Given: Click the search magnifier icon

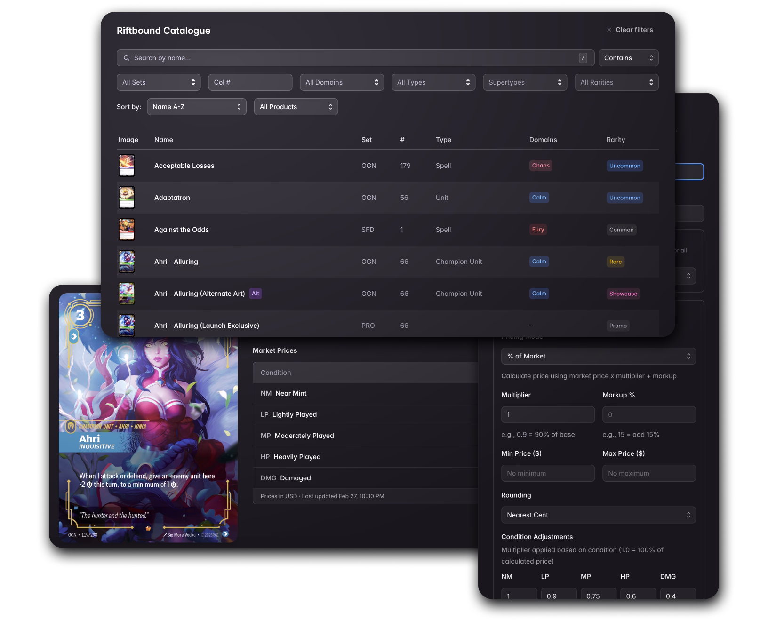Looking at the screenshot, I should pyautogui.click(x=127, y=58).
